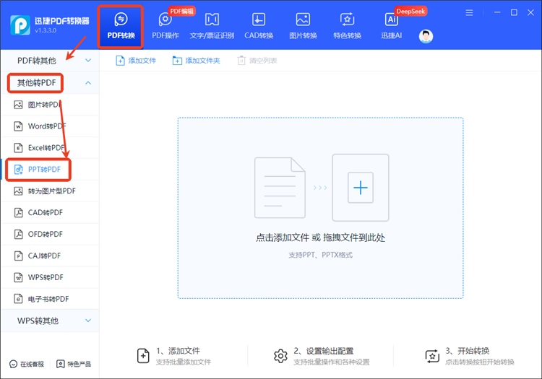Click 添加文件 toolbar button
The width and height of the screenshot is (542, 379).
[136, 61]
